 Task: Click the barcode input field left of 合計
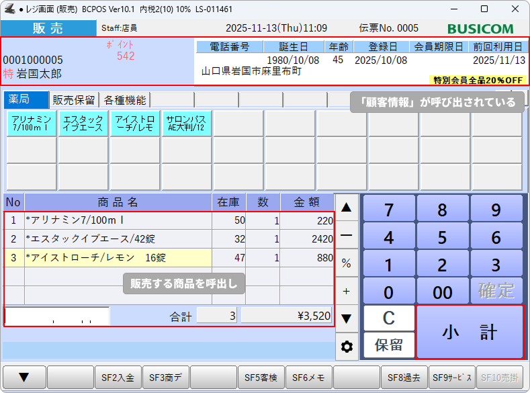click(x=56, y=316)
